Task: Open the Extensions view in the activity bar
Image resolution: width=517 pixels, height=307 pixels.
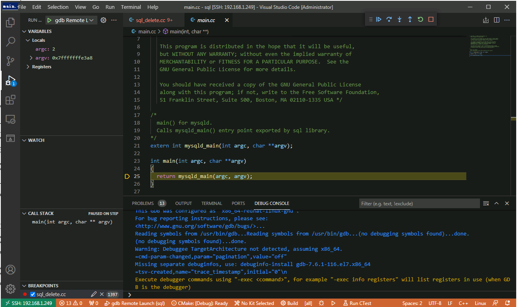Action: 10,100
